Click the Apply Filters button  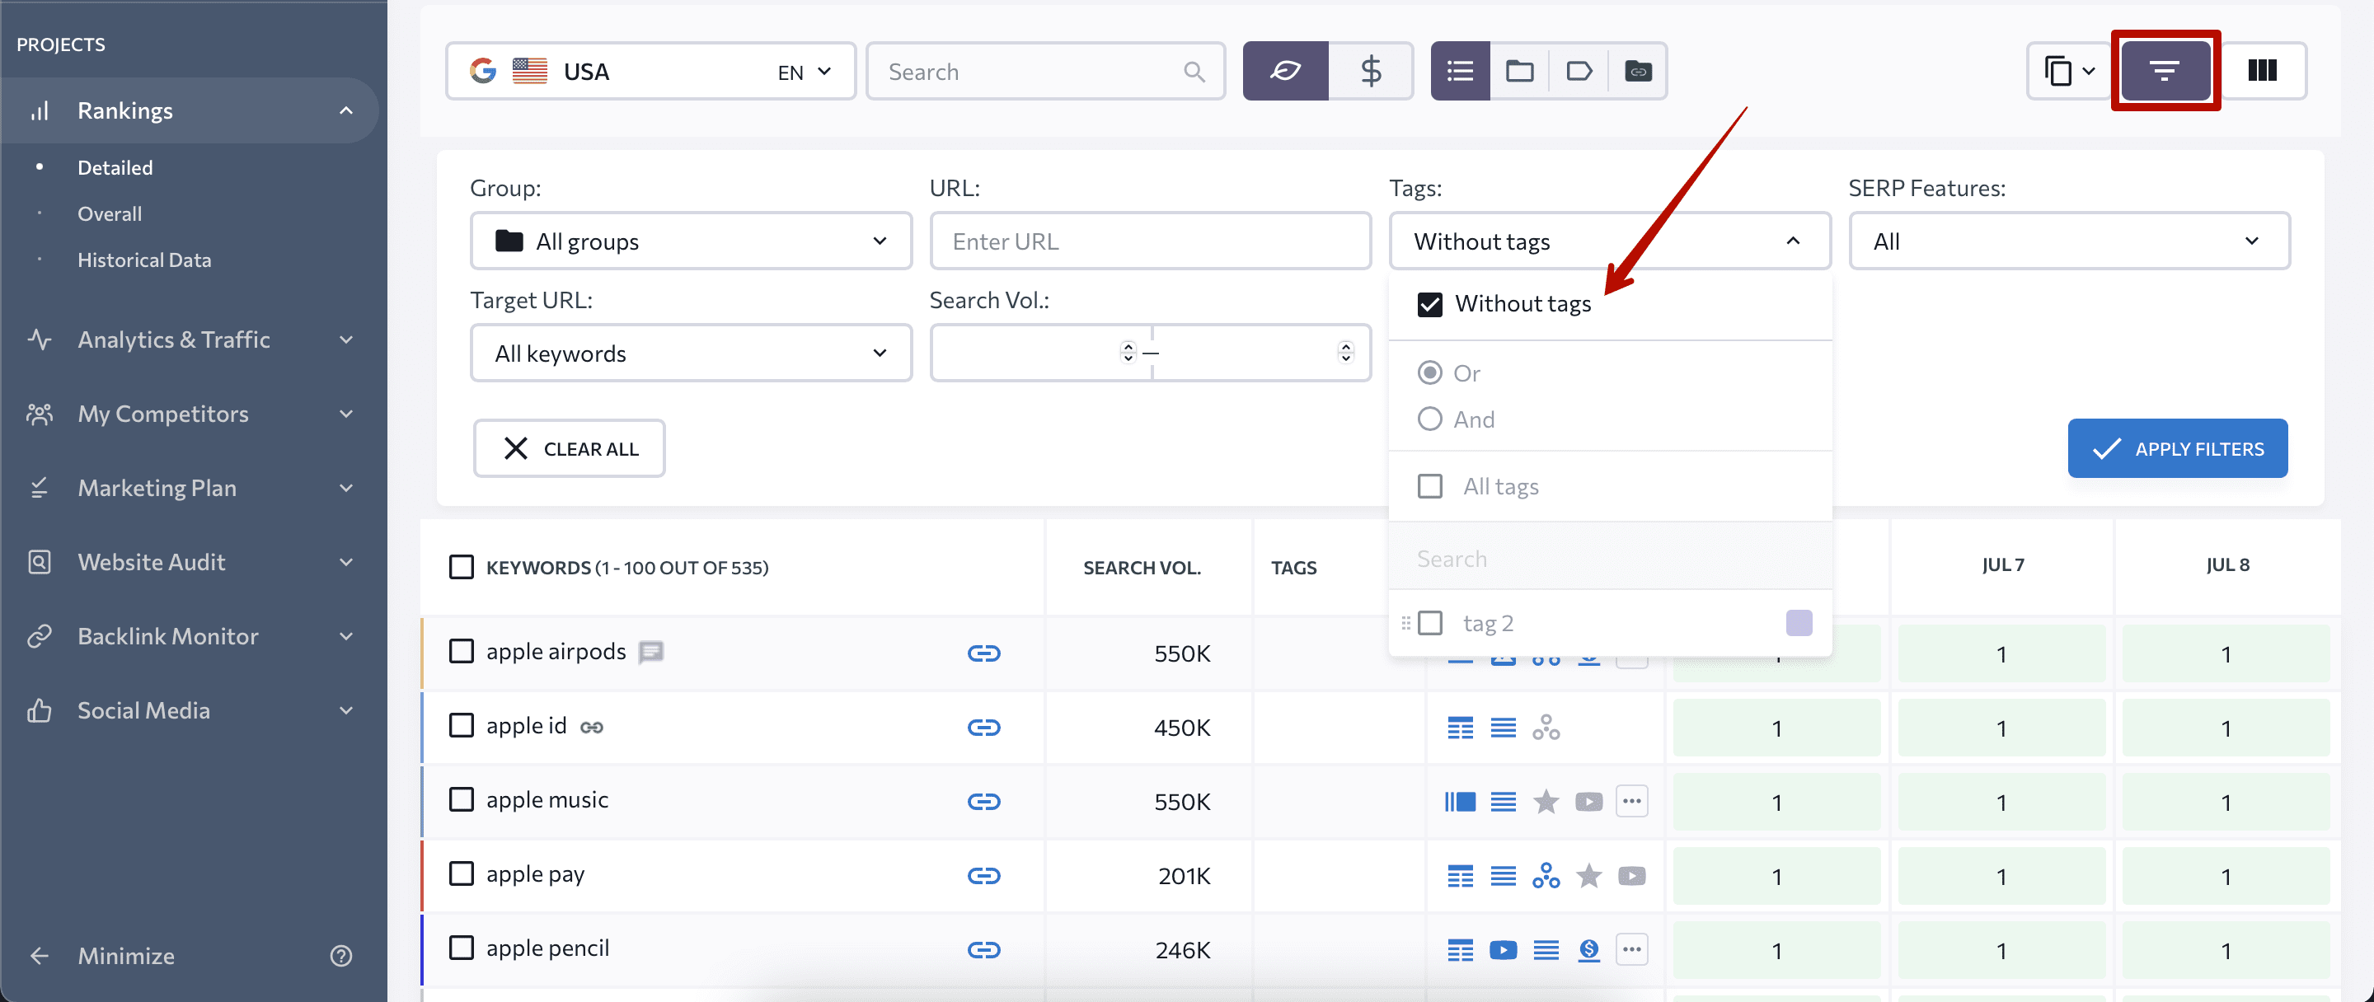pos(2180,448)
